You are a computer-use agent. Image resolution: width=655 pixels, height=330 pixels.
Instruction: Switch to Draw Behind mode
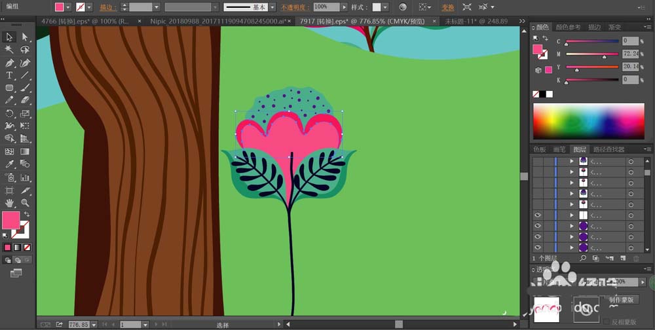click(x=17, y=260)
